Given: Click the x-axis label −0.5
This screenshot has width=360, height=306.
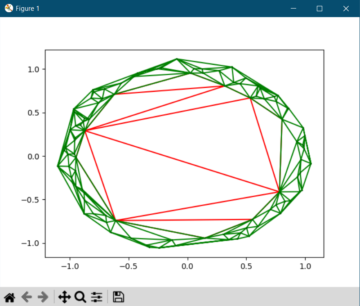Looking at the screenshot, I should tap(129, 266).
